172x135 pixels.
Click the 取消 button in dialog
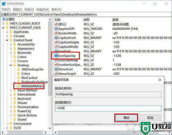[x=150, y=118]
